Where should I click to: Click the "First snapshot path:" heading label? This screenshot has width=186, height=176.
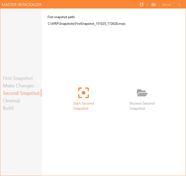[61, 17]
